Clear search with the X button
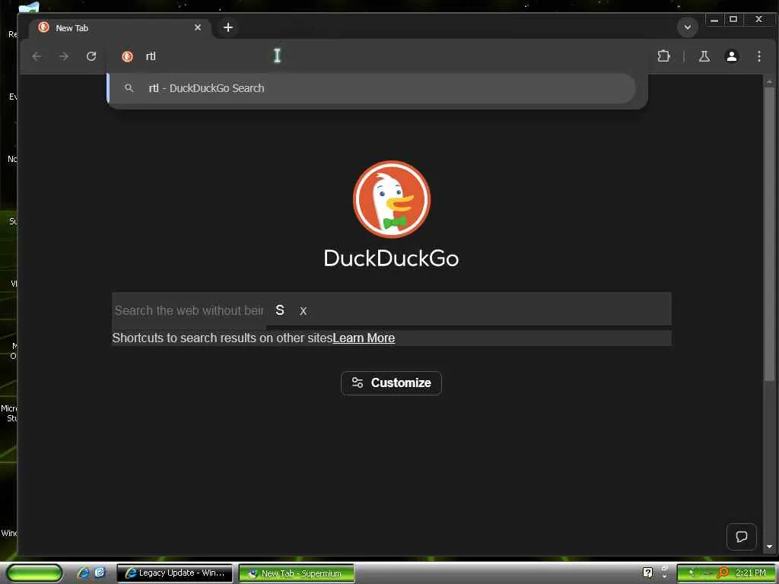The height and width of the screenshot is (584, 779). click(x=303, y=311)
